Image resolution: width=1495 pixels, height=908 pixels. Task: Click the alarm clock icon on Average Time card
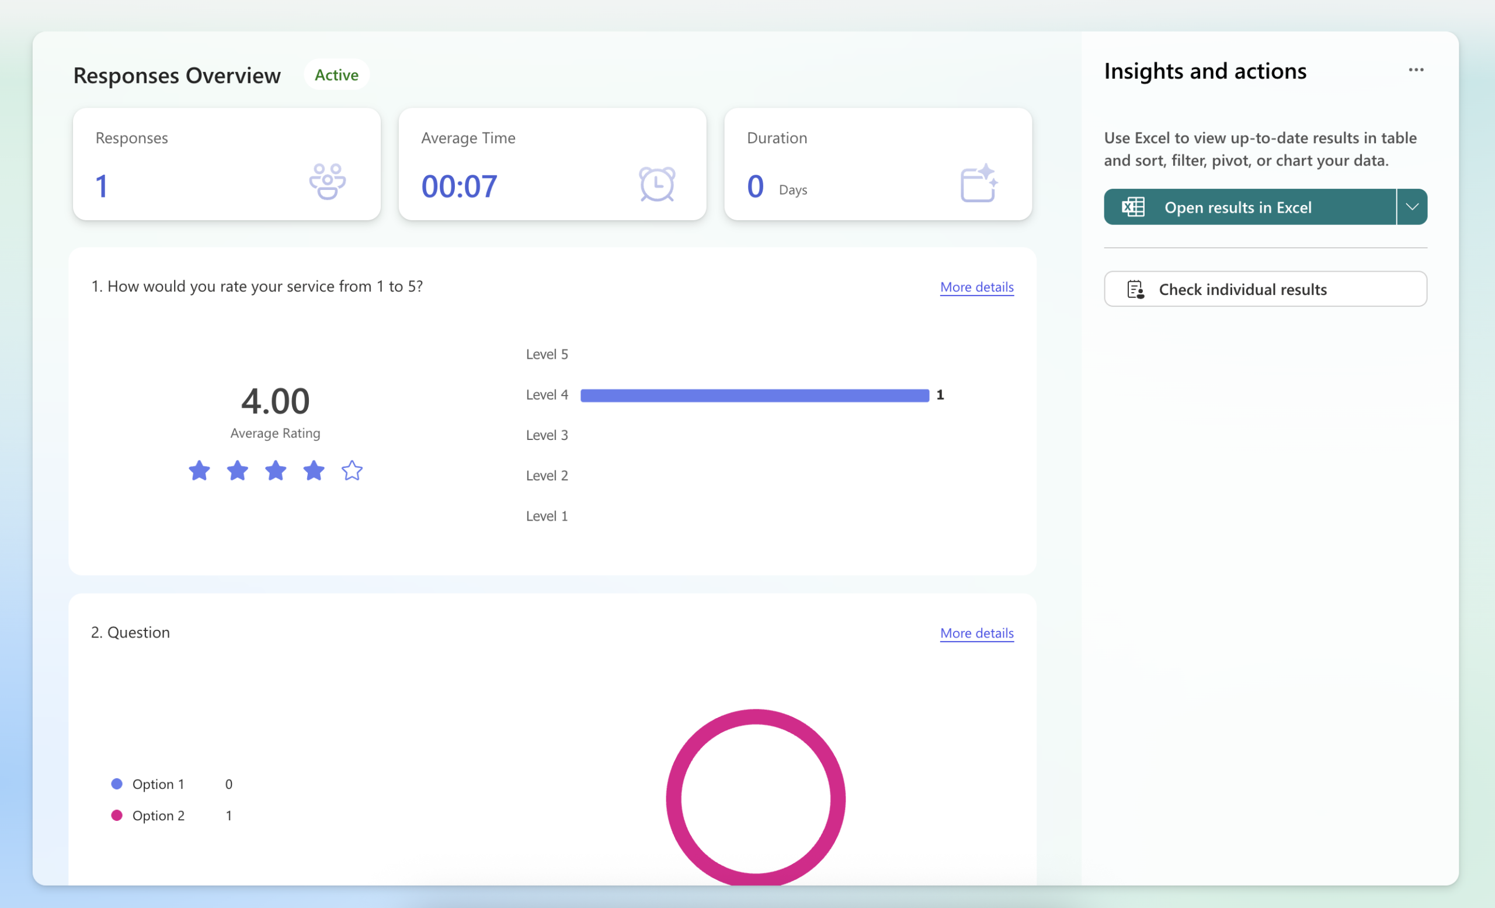(x=656, y=183)
